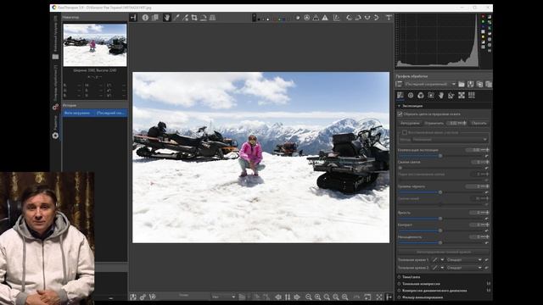Switch to the Exposure tools tab
This screenshot has height=305, width=543.
point(400,96)
